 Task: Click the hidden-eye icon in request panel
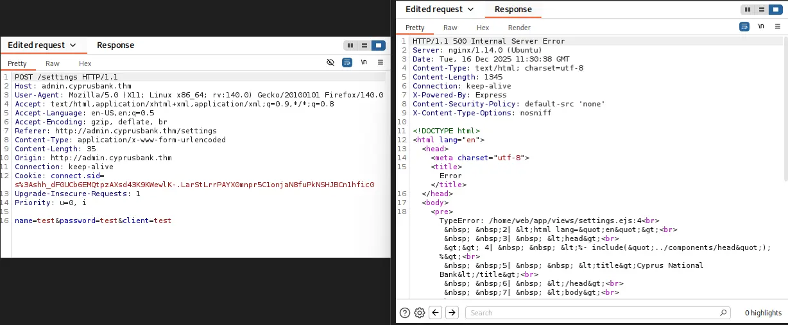coord(330,63)
